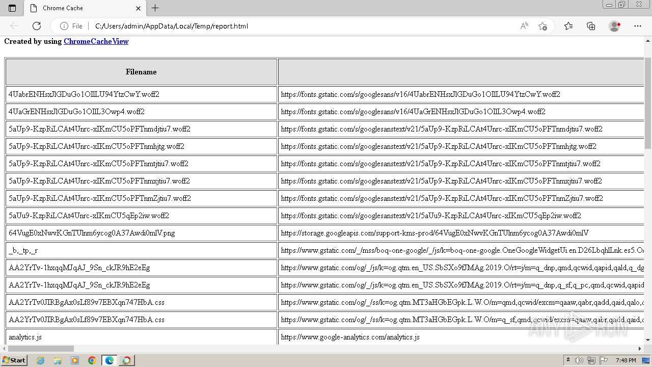Screen dimensions: 652x367
Task: Open Action Center flag icon
Action: [603, 360]
